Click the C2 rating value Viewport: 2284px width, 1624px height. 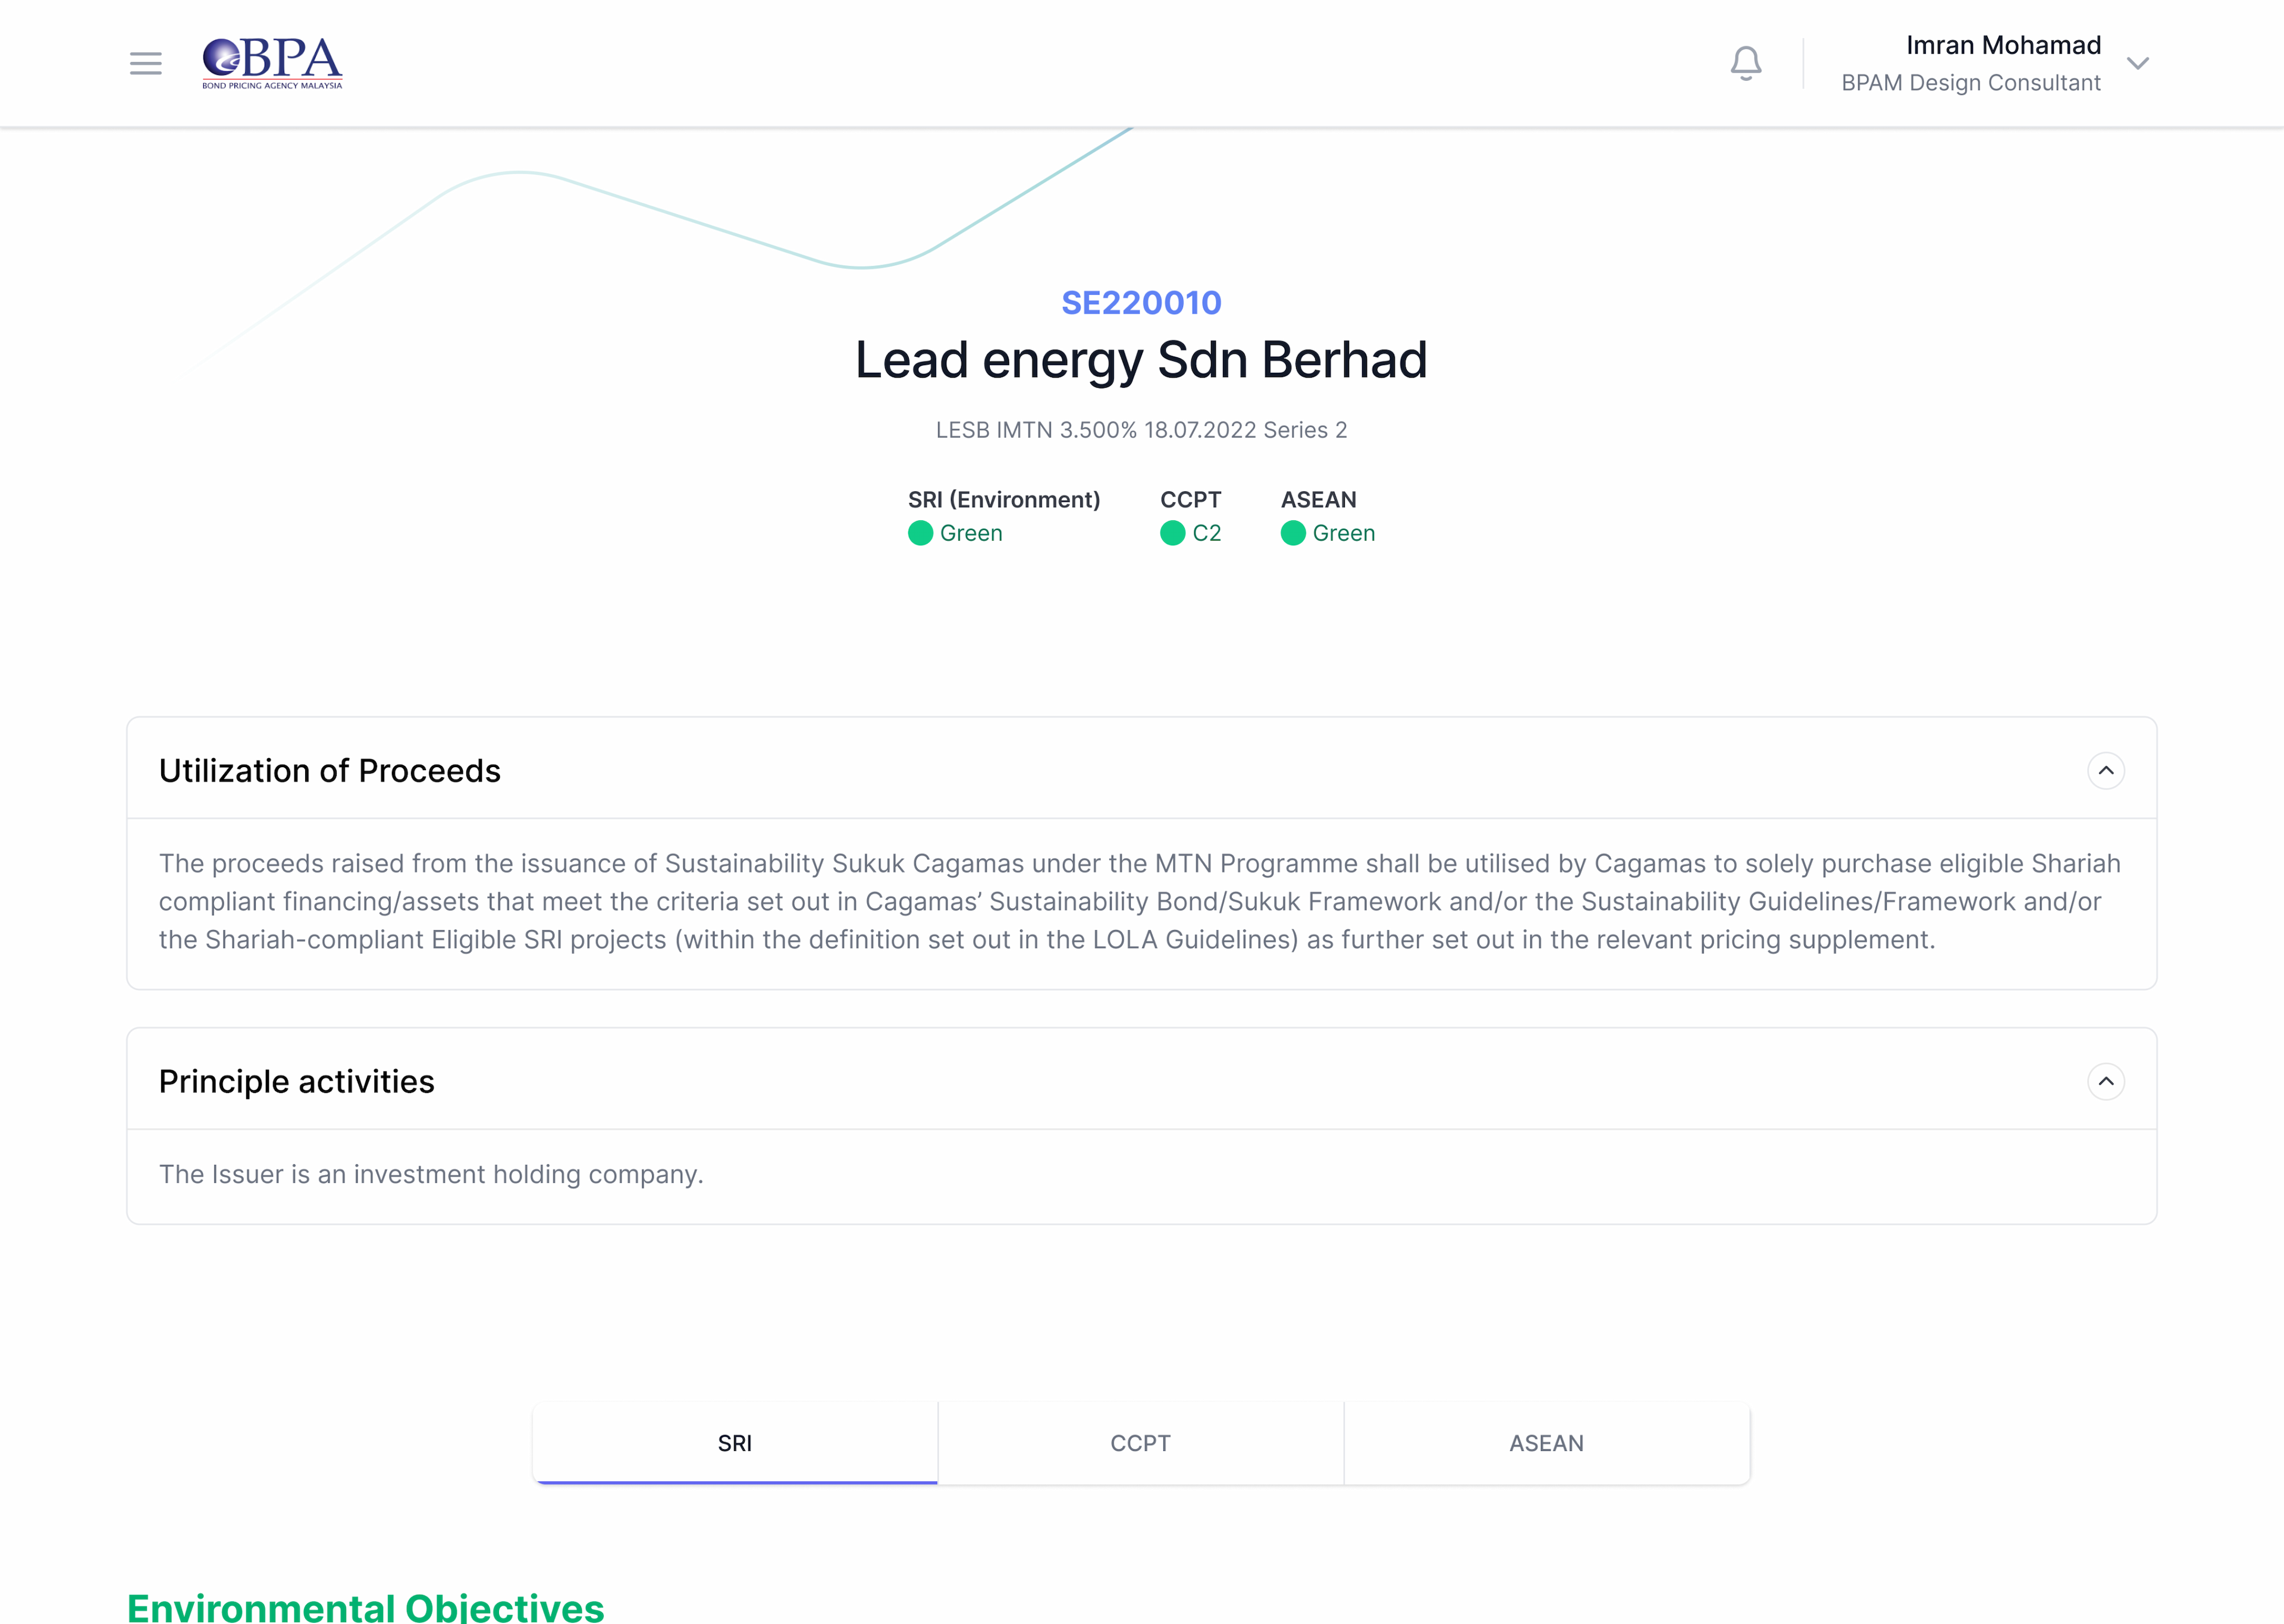pyautogui.click(x=1207, y=533)
